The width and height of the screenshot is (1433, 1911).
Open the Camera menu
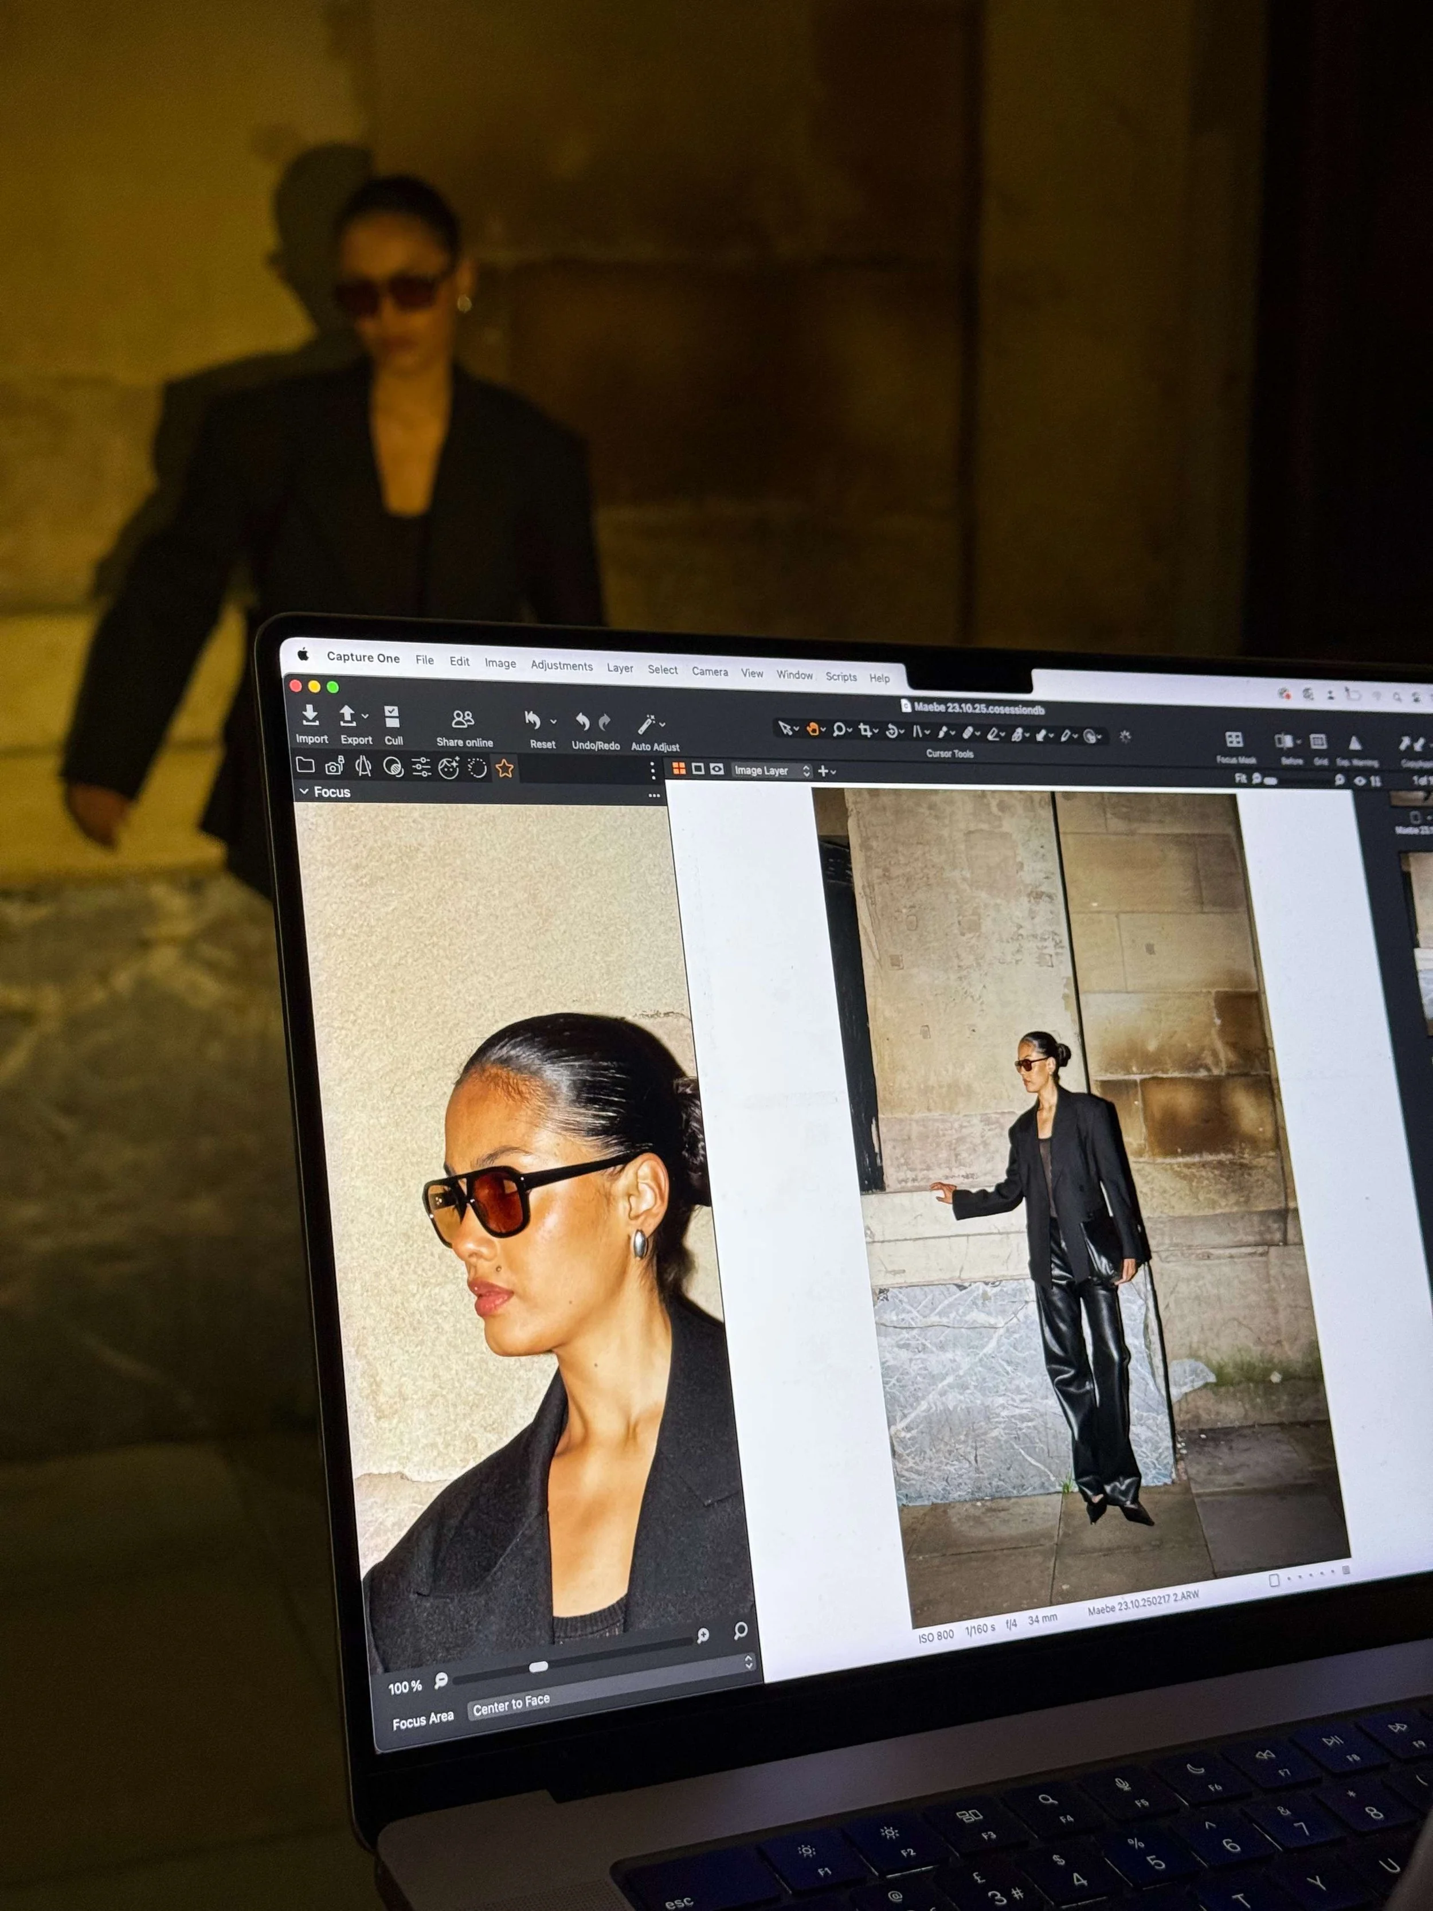tap(709, 671)
